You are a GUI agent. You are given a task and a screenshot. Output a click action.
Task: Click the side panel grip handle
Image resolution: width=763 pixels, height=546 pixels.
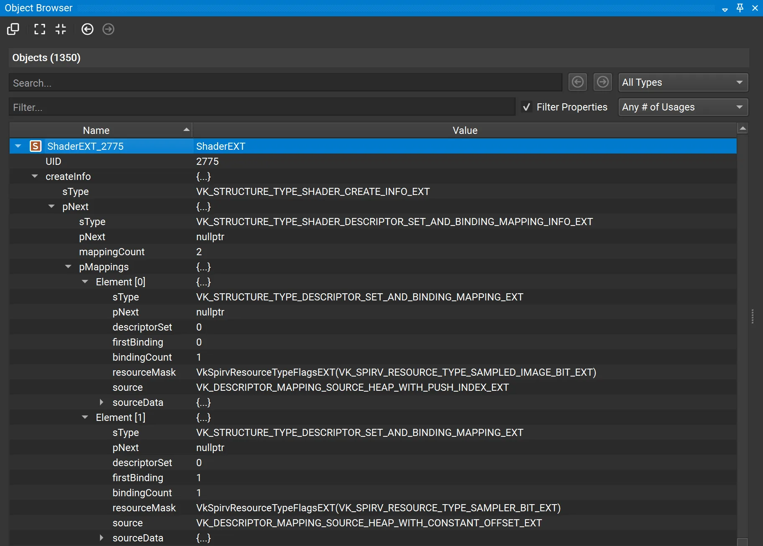[753, 316]
